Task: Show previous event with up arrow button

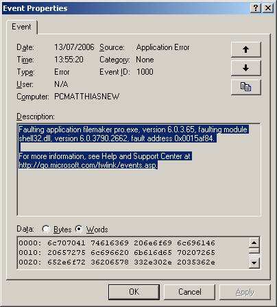Action: pyautogui.click(x=246, y=49)
